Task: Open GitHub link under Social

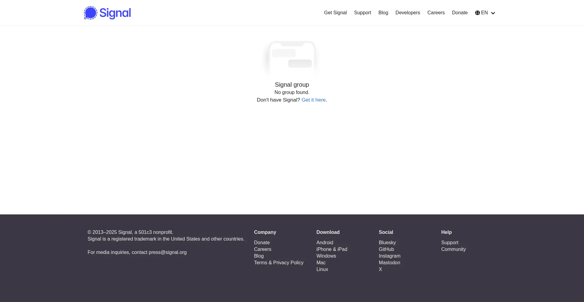Action: pyautogui.click(x=386, y=249)
